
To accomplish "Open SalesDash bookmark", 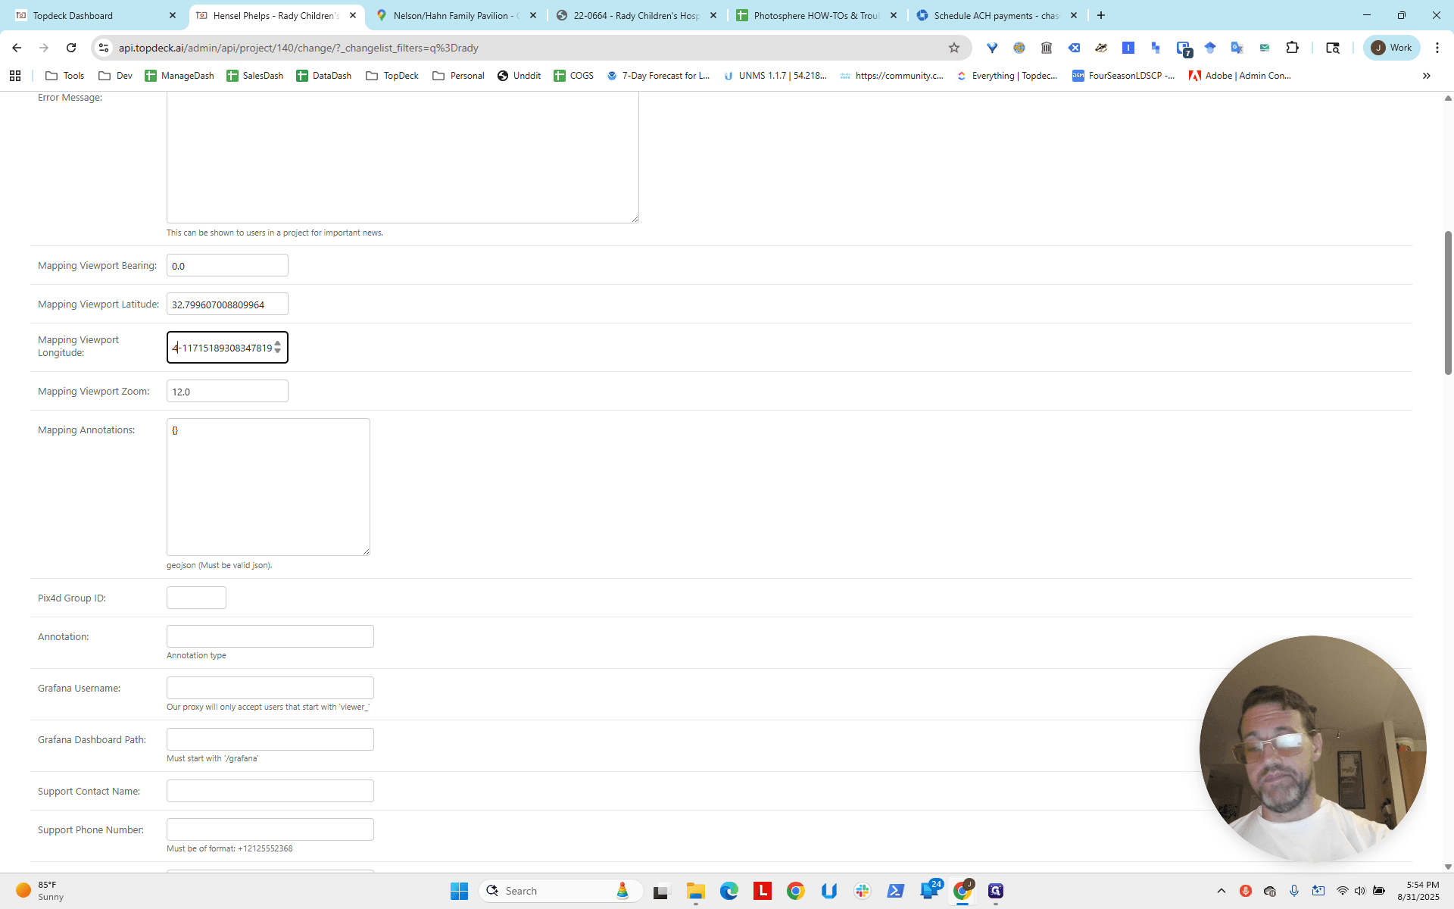I will (x=255, y=76).
